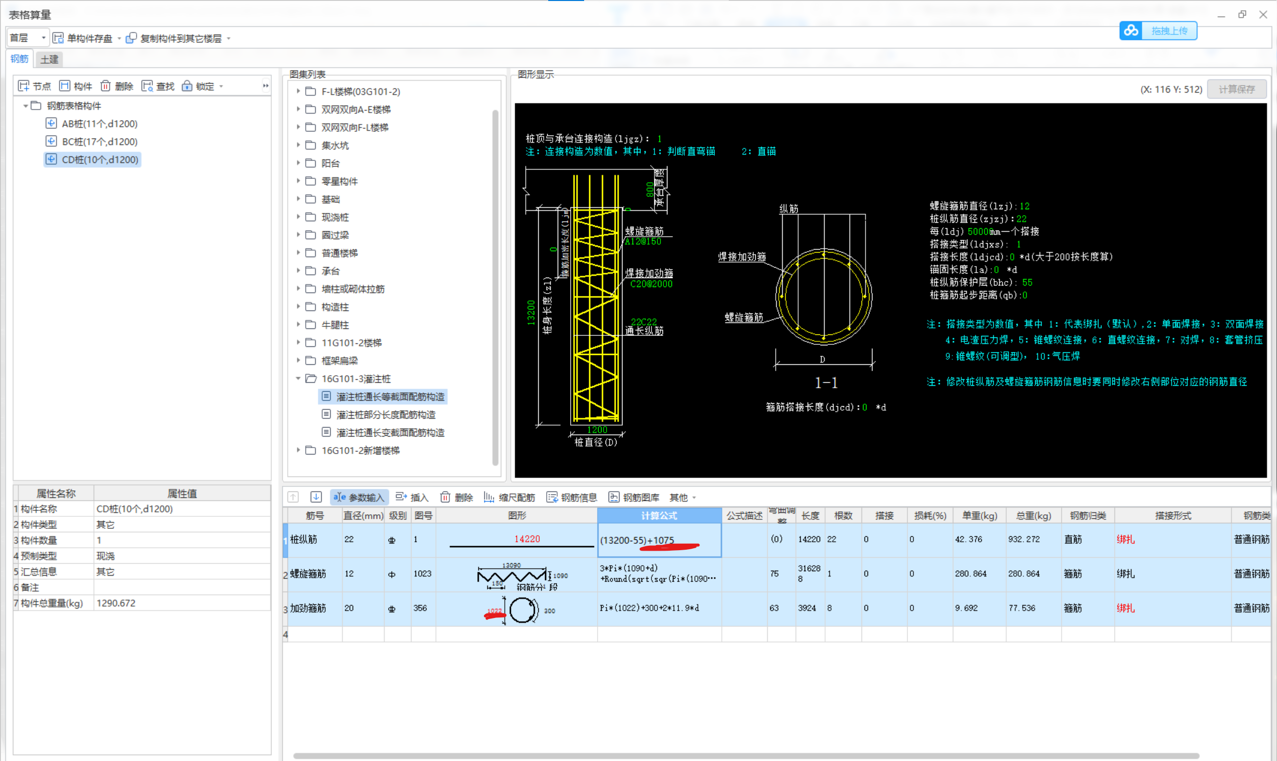Click the cloud 拖拽上传 upload icon
Screen dimensions: 1277x761
[1131, 31]
